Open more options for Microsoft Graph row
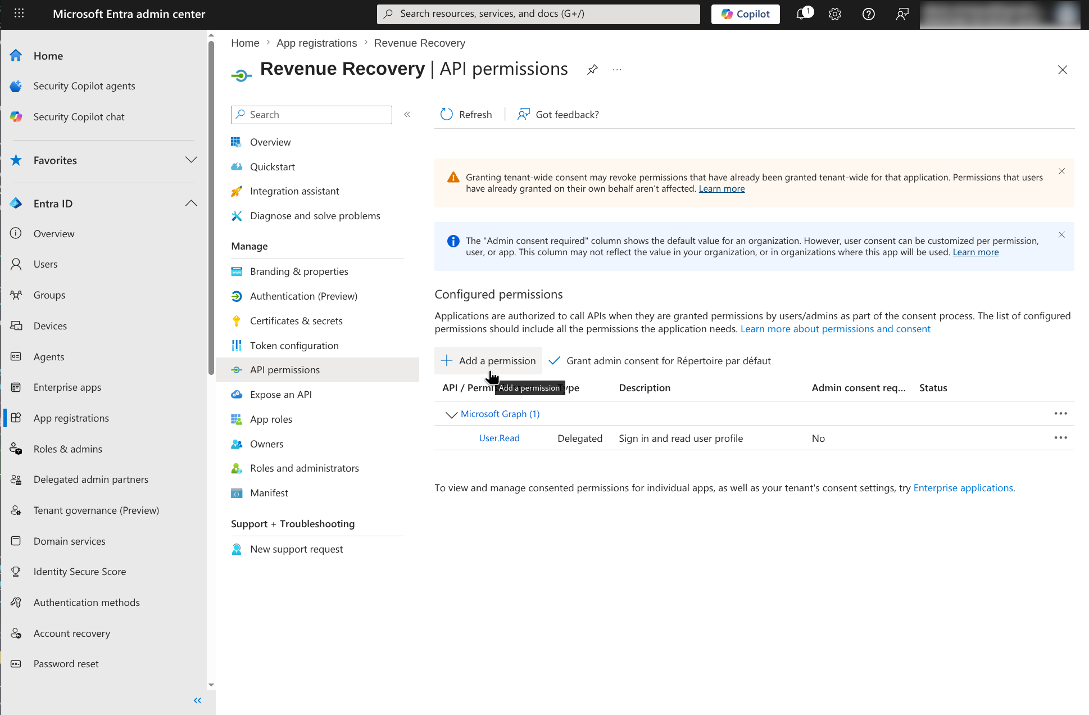 point(1060,414)
